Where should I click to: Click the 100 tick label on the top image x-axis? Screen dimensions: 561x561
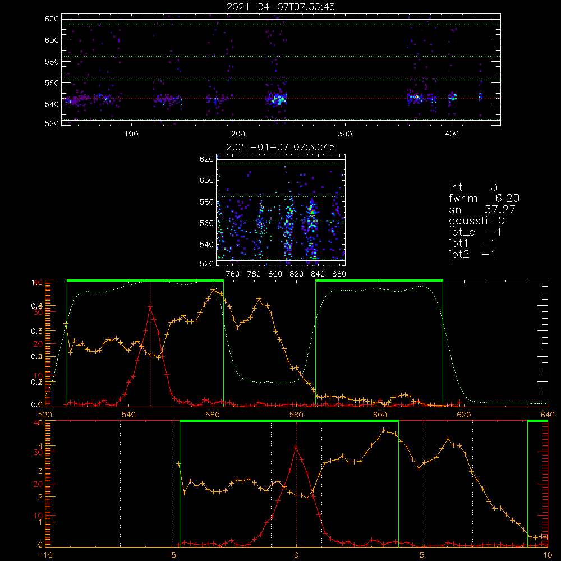(131, 134)
